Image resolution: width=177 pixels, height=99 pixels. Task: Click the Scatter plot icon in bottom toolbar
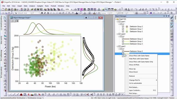pyautogui.click(x=14, y=95)
